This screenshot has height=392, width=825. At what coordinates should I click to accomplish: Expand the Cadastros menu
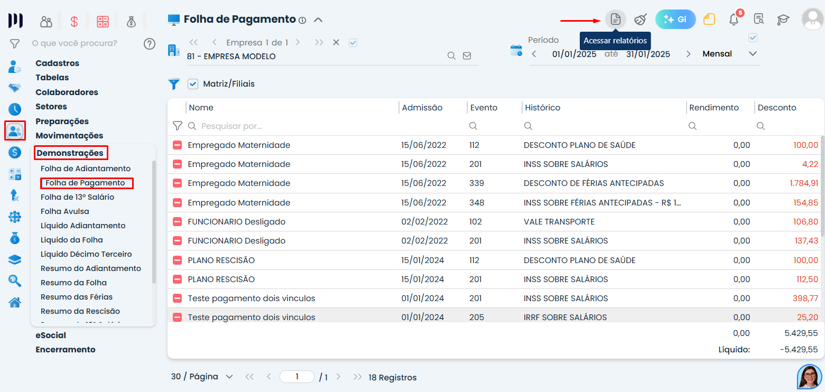click(x=57, y=63)
